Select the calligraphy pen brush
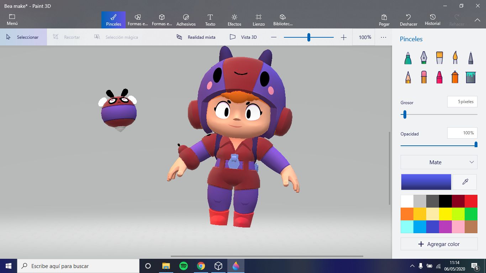486x273 pixels. (423, 58)
